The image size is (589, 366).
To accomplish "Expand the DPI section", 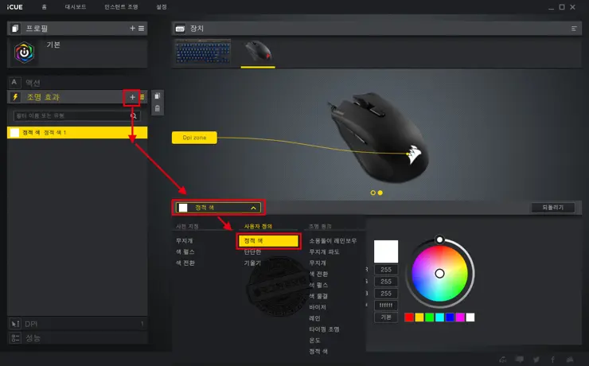I will tap(77, 324).
